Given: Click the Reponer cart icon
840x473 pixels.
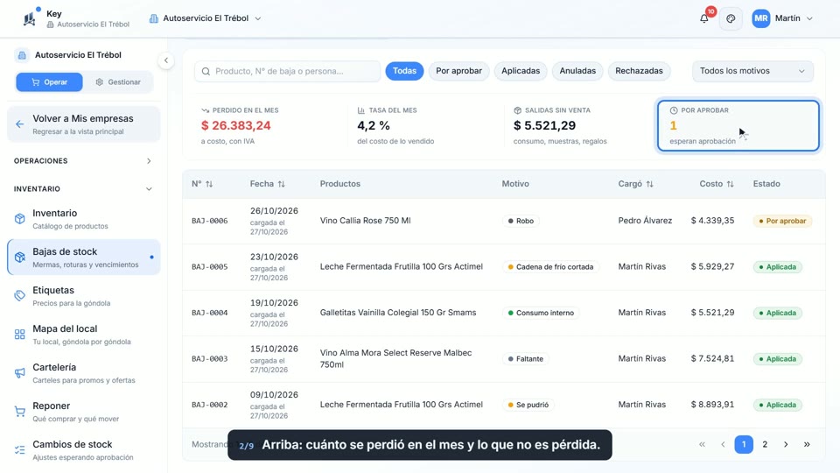Looking at the screenshot, I should (x=20, y=412).
